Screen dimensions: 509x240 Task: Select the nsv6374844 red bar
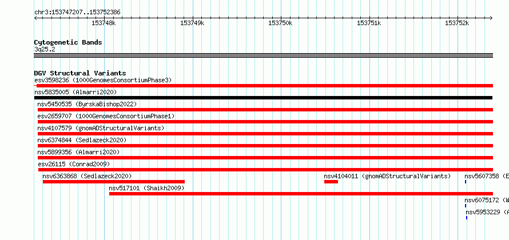pyautogui.click(x=265, y=146)
